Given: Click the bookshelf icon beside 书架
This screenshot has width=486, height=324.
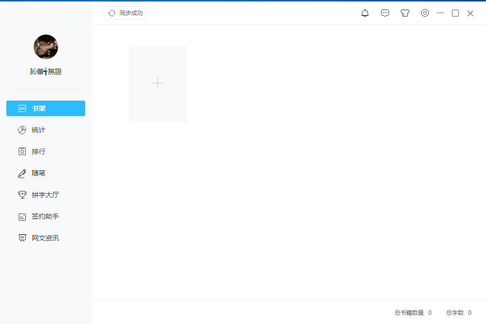Looking at the screenshot, I should click(x=22, y=108).
